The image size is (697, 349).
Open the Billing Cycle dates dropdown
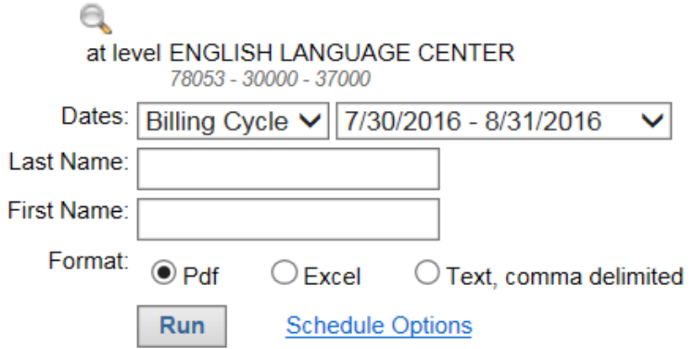tap(219, 121)
